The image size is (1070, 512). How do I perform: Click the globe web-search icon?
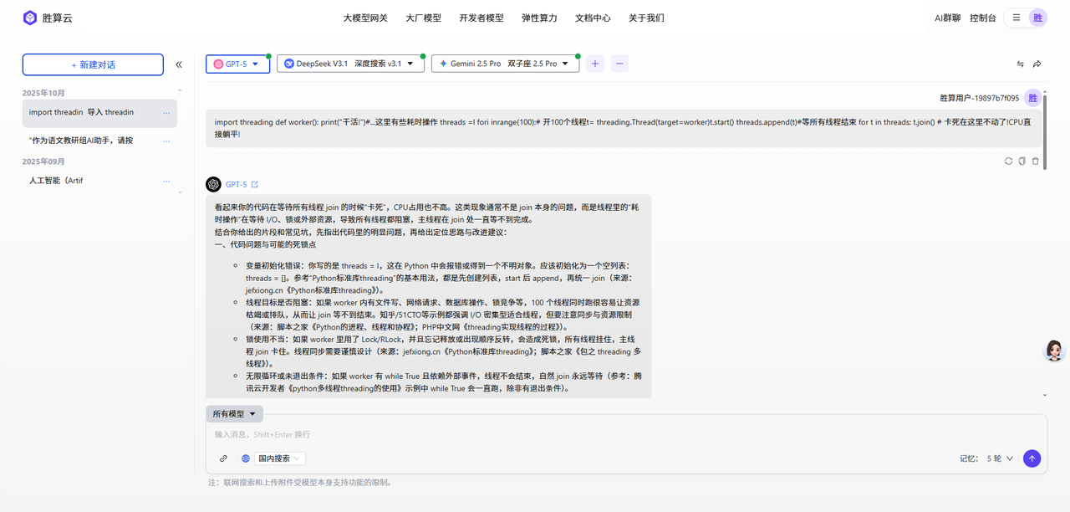246,458
